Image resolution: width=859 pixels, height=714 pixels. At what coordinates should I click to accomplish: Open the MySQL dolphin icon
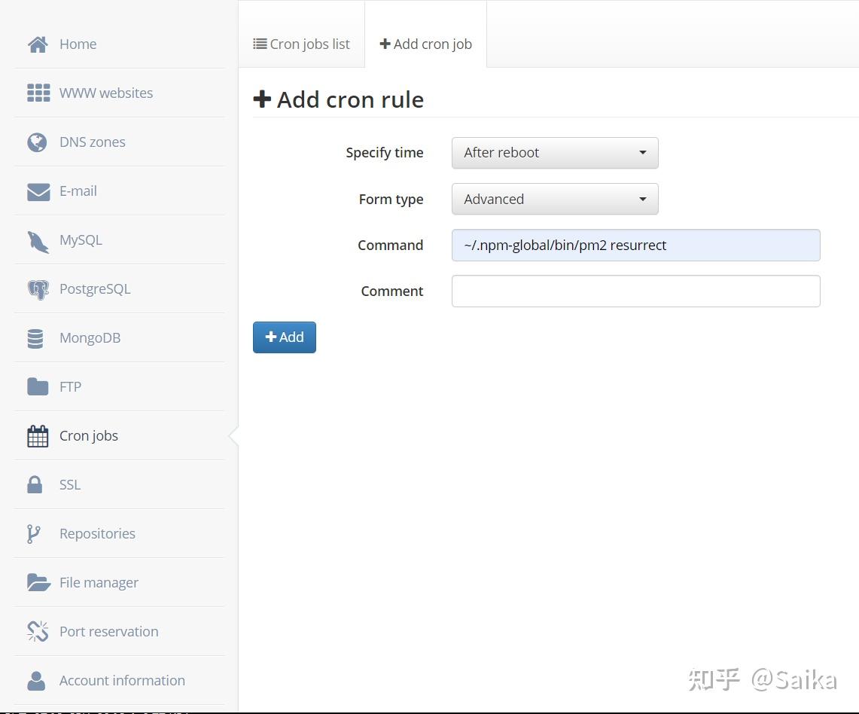click(x=38, y=241)
